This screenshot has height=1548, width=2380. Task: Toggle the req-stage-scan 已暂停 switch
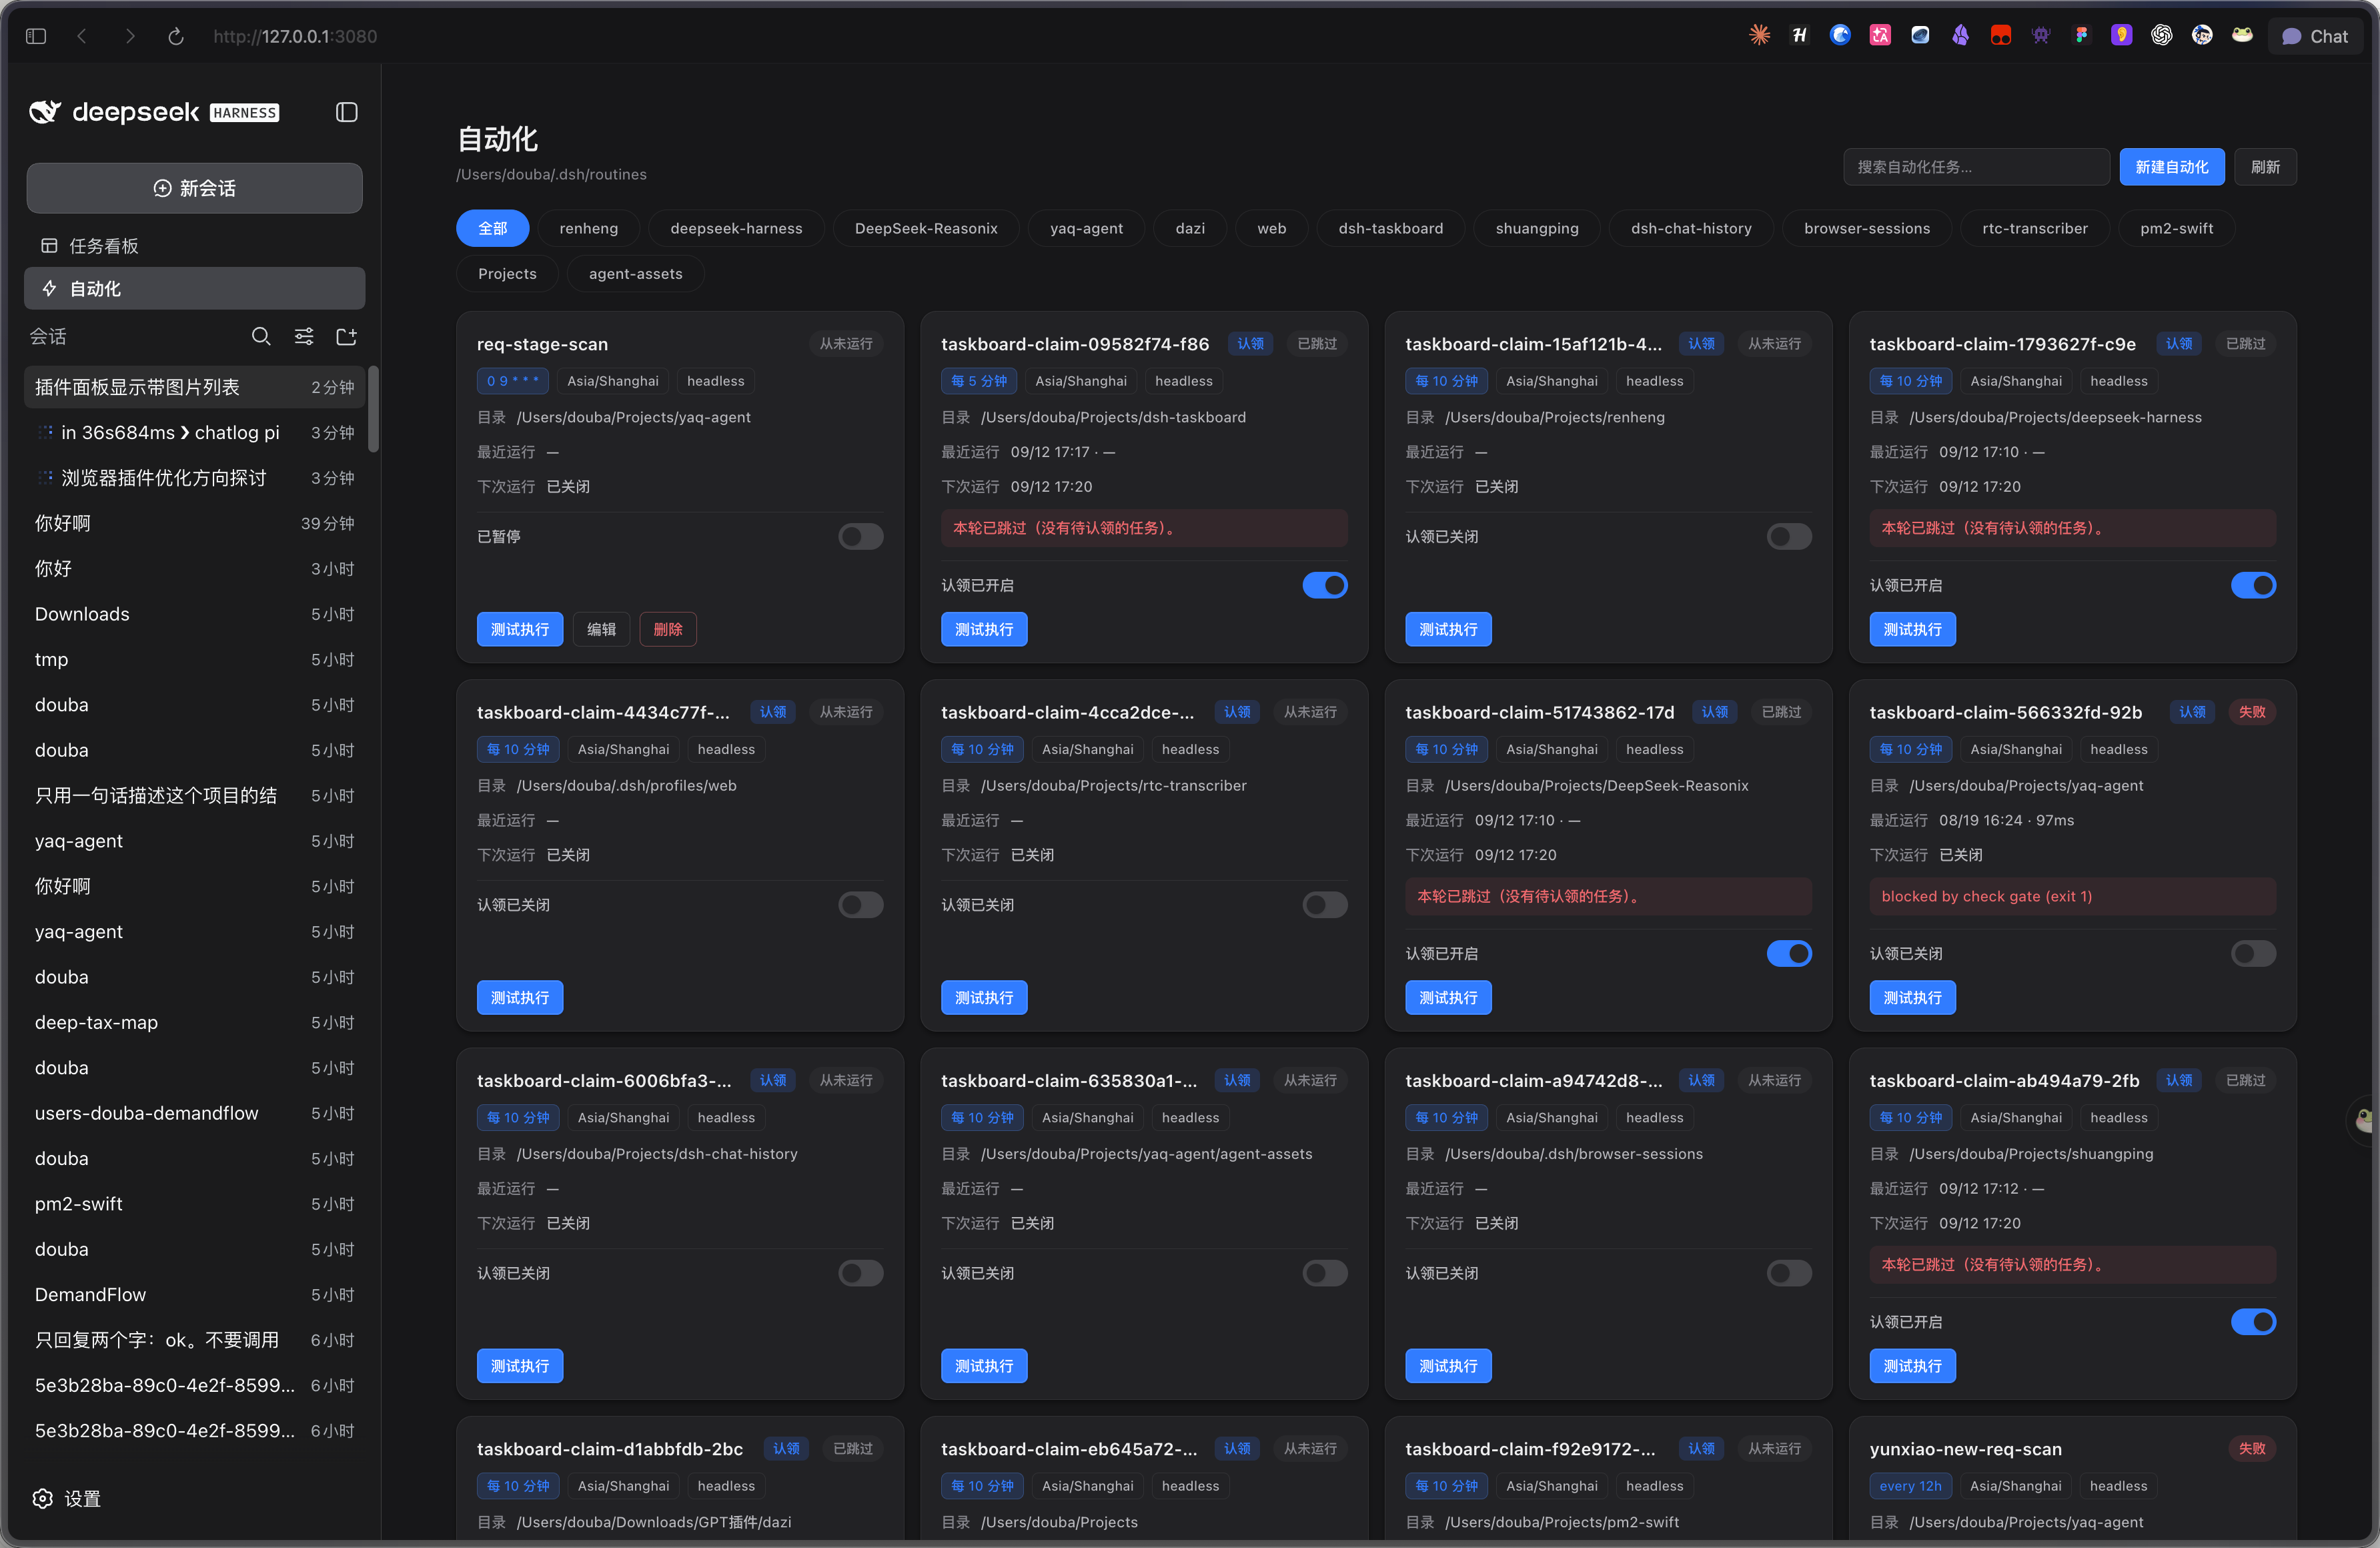pos(860,537)
